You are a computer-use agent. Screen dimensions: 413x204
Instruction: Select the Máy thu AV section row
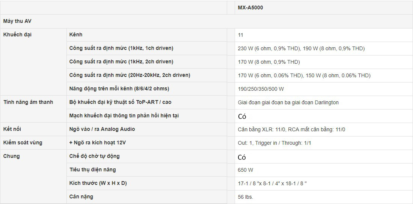click(17, 21)
